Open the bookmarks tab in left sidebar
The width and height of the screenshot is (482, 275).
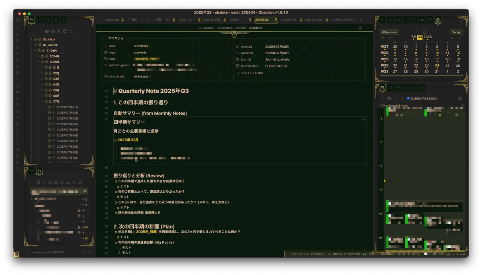pyautogui.click(x=47, y=20)
